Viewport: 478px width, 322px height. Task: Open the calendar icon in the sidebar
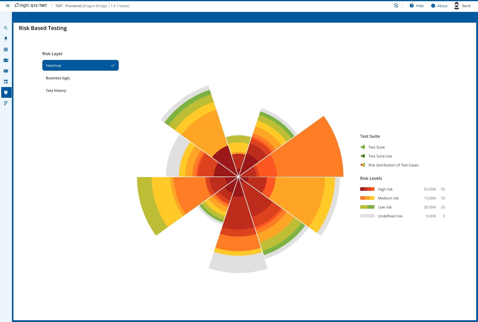click(x=6, y=82)
